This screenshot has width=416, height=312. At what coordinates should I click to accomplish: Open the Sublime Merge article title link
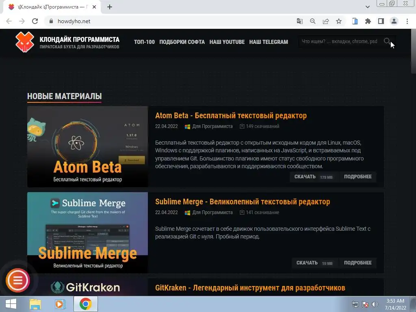[x=243, y=201]
